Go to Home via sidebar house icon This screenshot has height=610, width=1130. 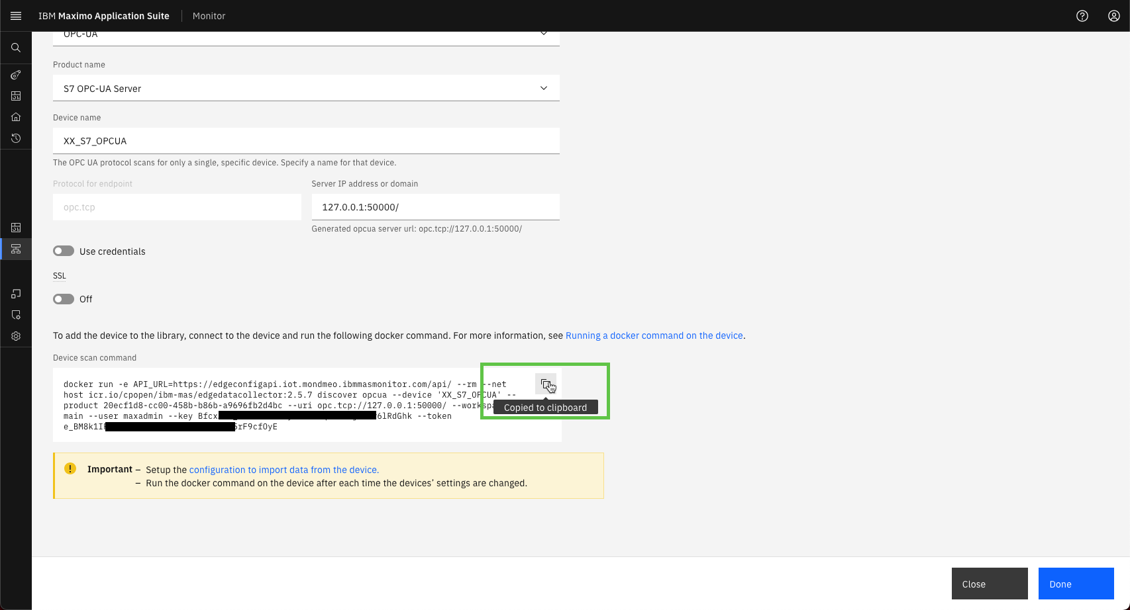point(16,117)
